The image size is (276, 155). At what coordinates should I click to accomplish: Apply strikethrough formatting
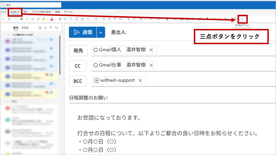[38, 19]
